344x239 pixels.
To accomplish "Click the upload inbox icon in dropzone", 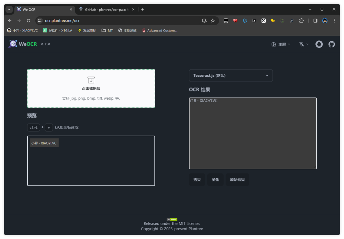I will (x=91, y=80).
